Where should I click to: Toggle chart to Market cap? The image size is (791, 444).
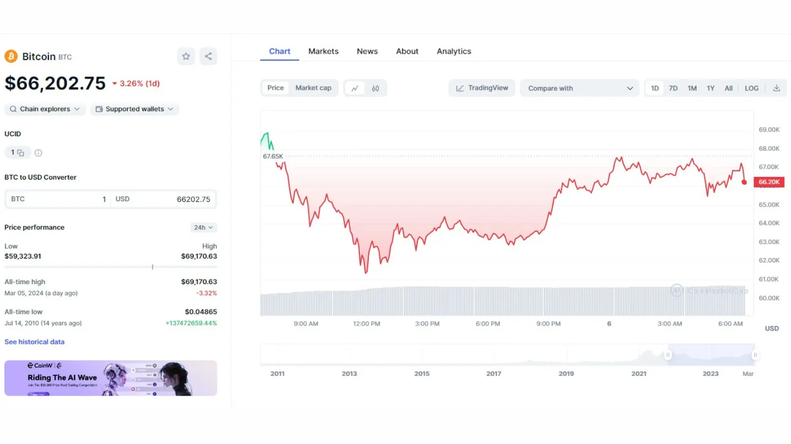tap(313, 88)
